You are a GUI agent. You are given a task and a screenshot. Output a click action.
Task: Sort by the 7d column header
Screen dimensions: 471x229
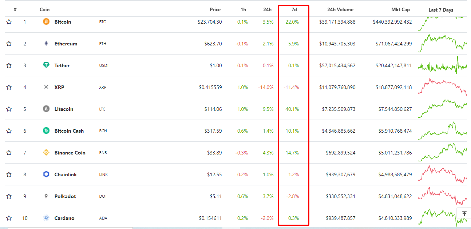294,10
